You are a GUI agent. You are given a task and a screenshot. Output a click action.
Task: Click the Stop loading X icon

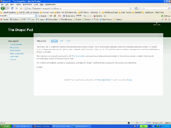[x=17, y=8]
